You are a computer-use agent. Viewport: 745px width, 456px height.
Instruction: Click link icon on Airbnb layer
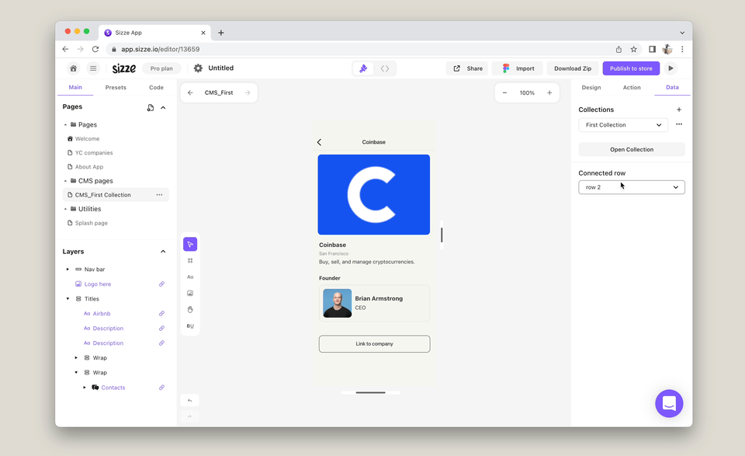pyautogui.click(x=161, y=314)
